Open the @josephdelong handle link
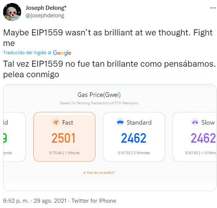This screenshot has width=217, height=208. point(45,15)
